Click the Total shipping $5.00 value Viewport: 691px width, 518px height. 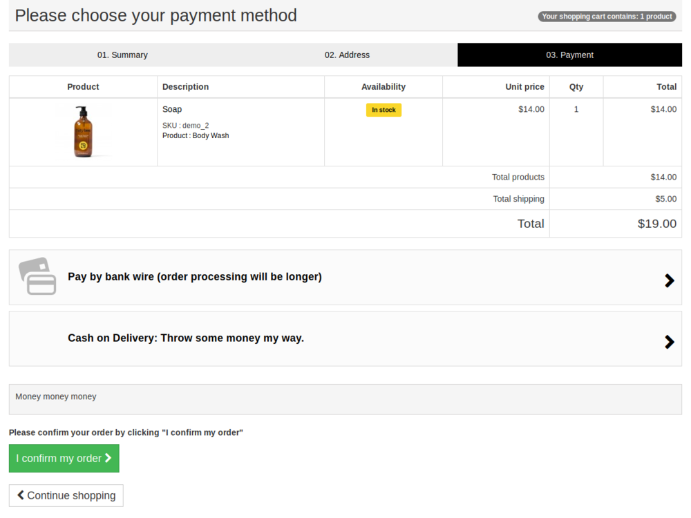pos(665,199)
